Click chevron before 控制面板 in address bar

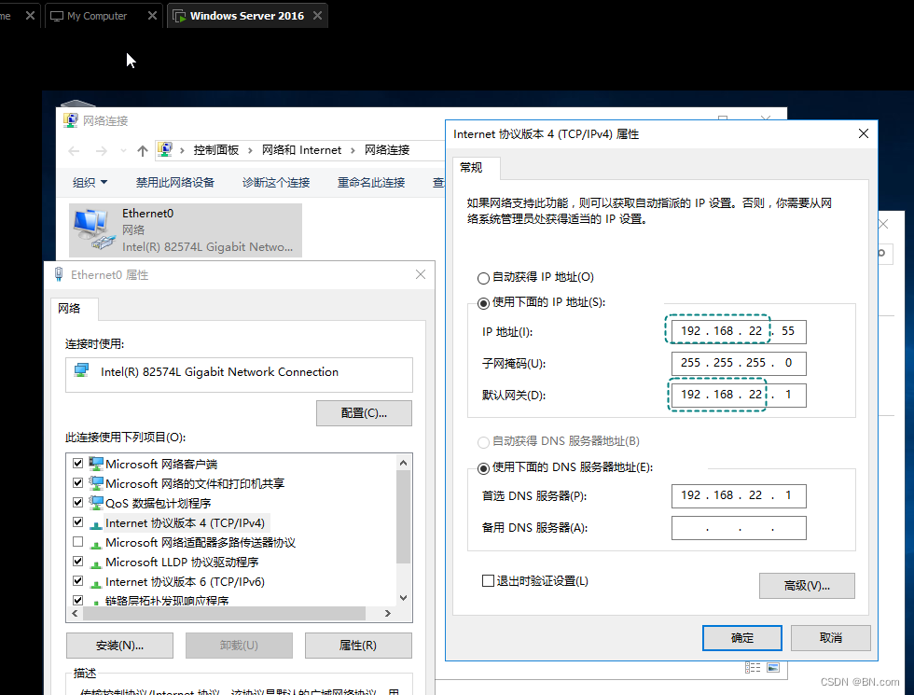[182, 150]
